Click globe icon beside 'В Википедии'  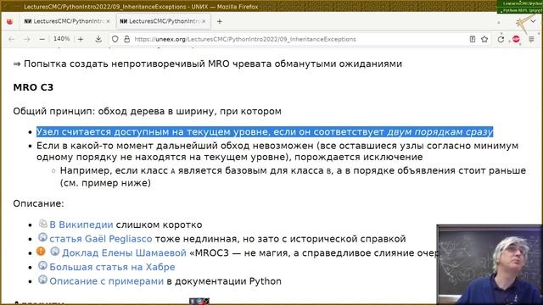click(x=42, y=224)
